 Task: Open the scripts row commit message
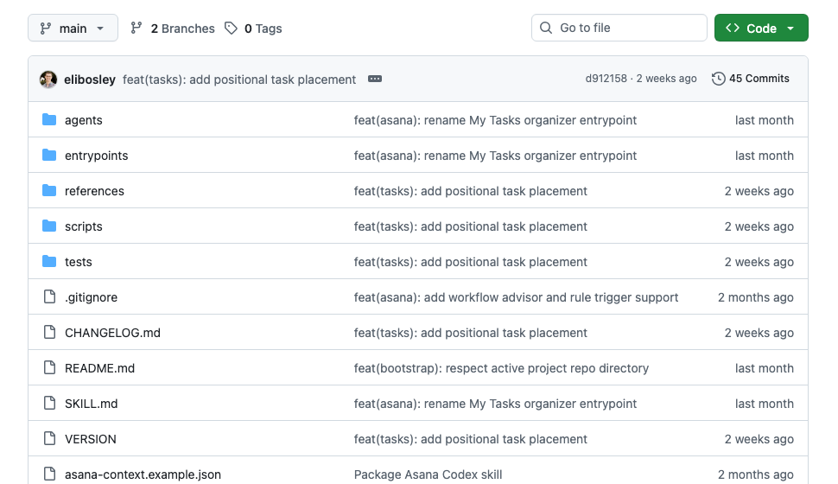click(x=470, y=226)
